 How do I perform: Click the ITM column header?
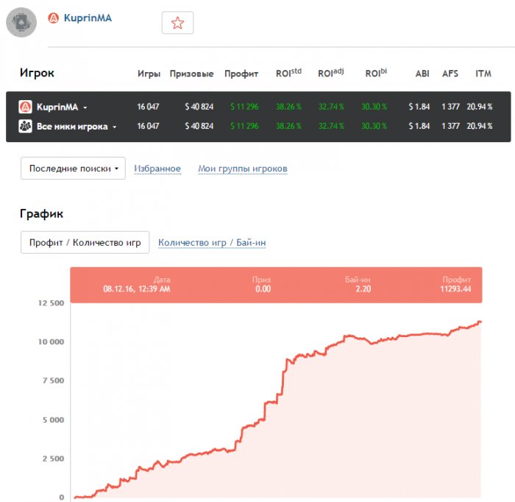(x=483, y=74)
